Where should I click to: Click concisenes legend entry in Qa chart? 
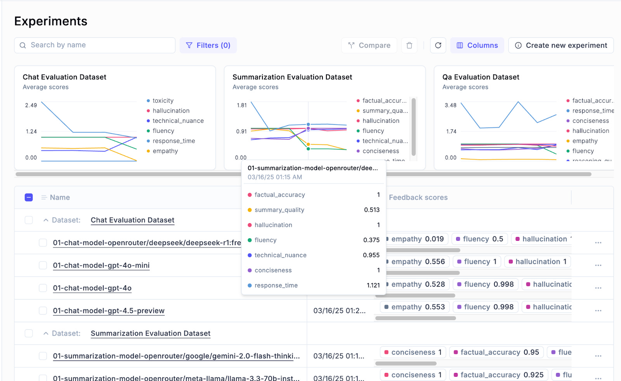coord(588,121)
